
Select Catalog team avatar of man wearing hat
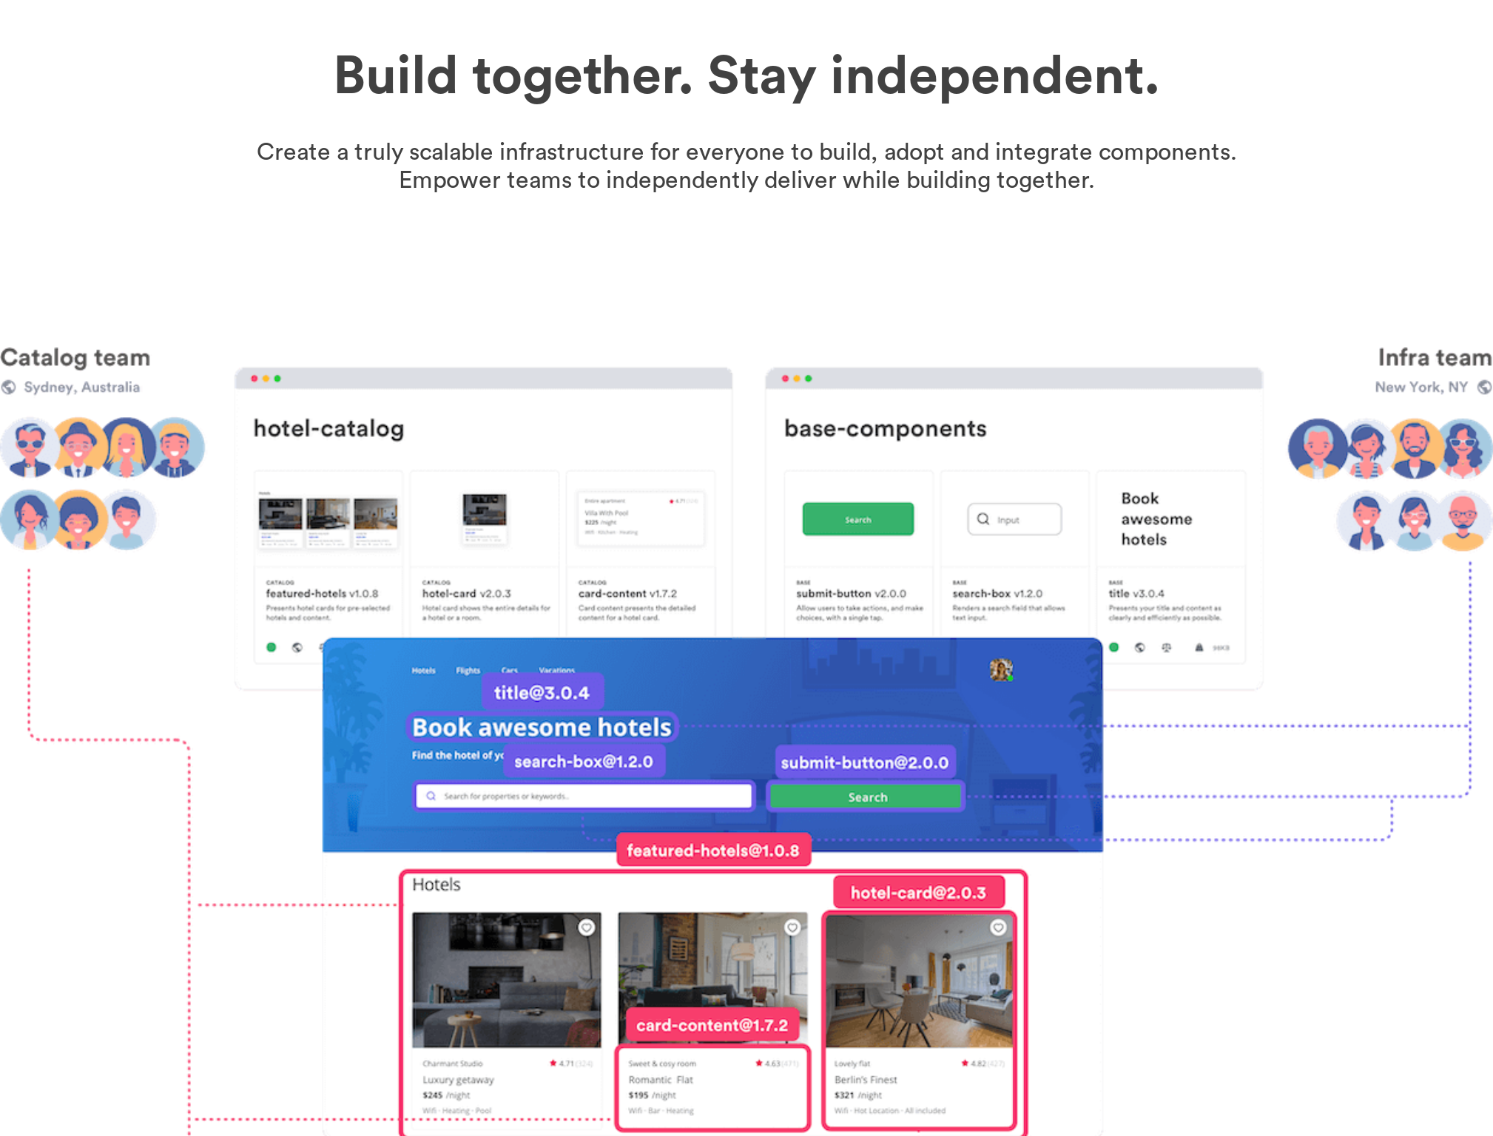pos(78,447)
